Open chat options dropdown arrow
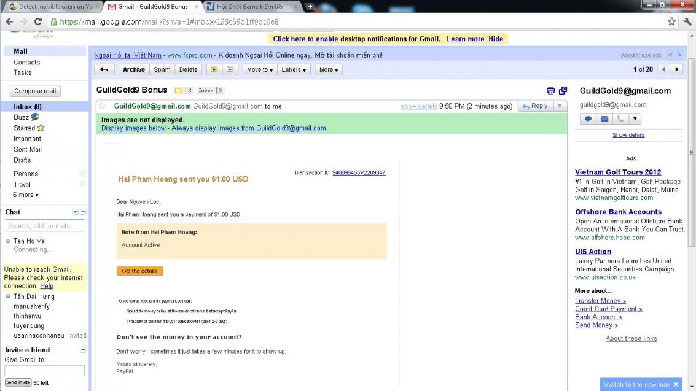 coord(75,212)
